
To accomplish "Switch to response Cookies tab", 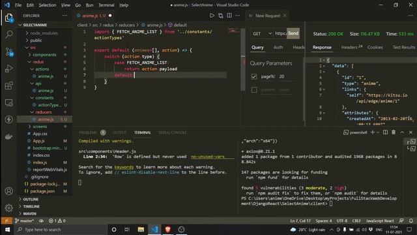I will point(375,47).
